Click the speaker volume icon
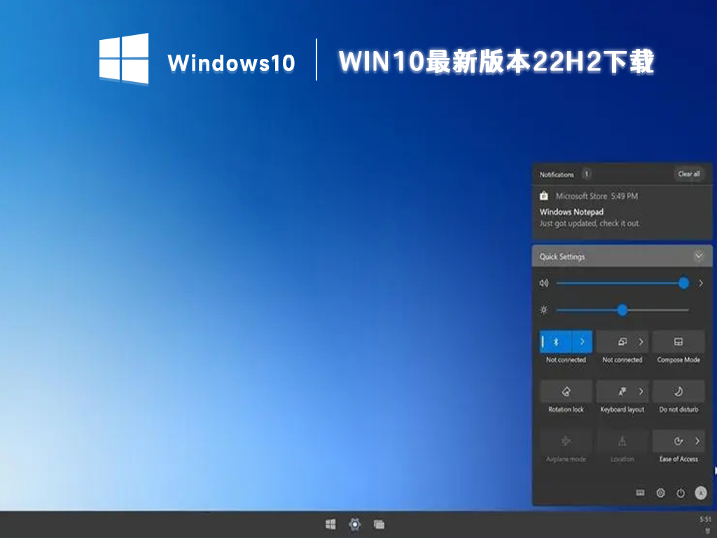Screen dimensions: 717x538 point(544,284)
